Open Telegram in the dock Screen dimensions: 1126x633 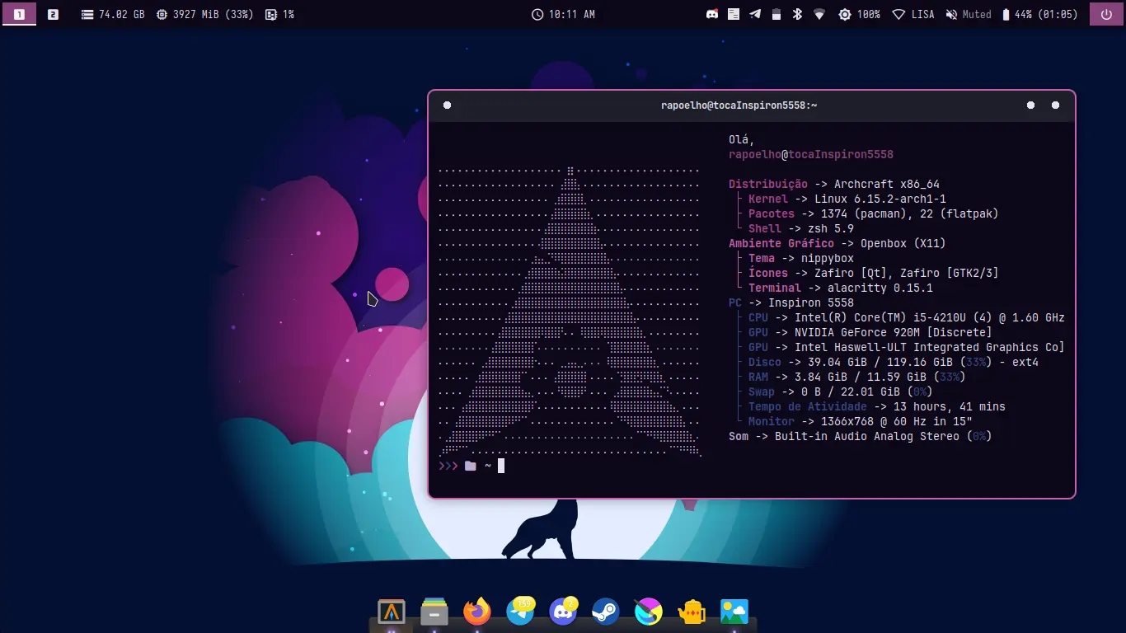(520, 612)
